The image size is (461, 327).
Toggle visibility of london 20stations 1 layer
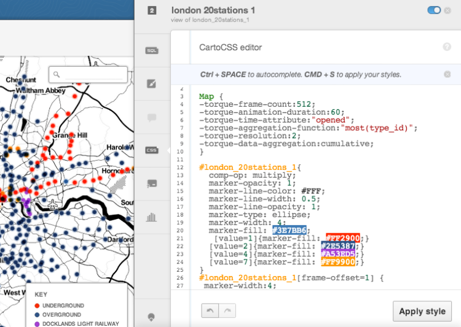(434, 10)
